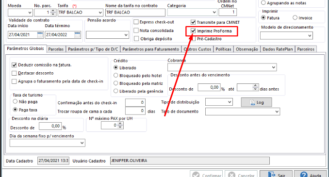Decrease No. parc. with down arrow
Image resolution: width=329 pixels, height=177 pixels.
53,14
